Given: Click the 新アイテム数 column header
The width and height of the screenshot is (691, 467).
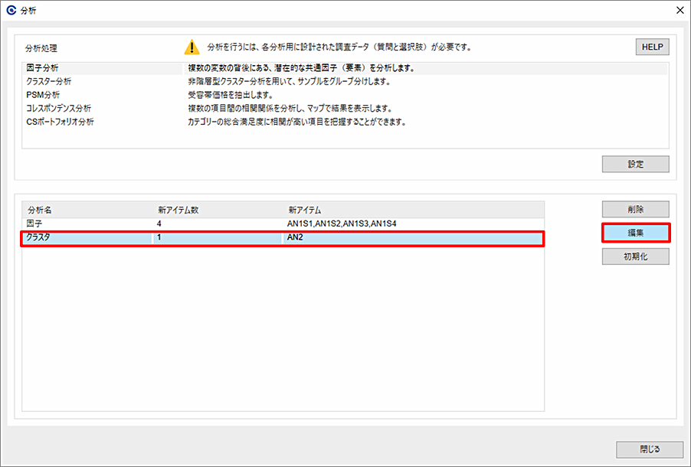Looking at the screenshot, I should (218, 210).
